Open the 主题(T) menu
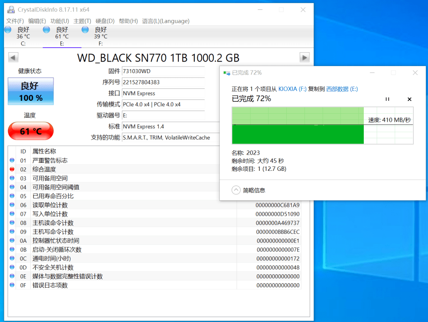This screenshot has height=322, width=428. (x=82, y=21)
